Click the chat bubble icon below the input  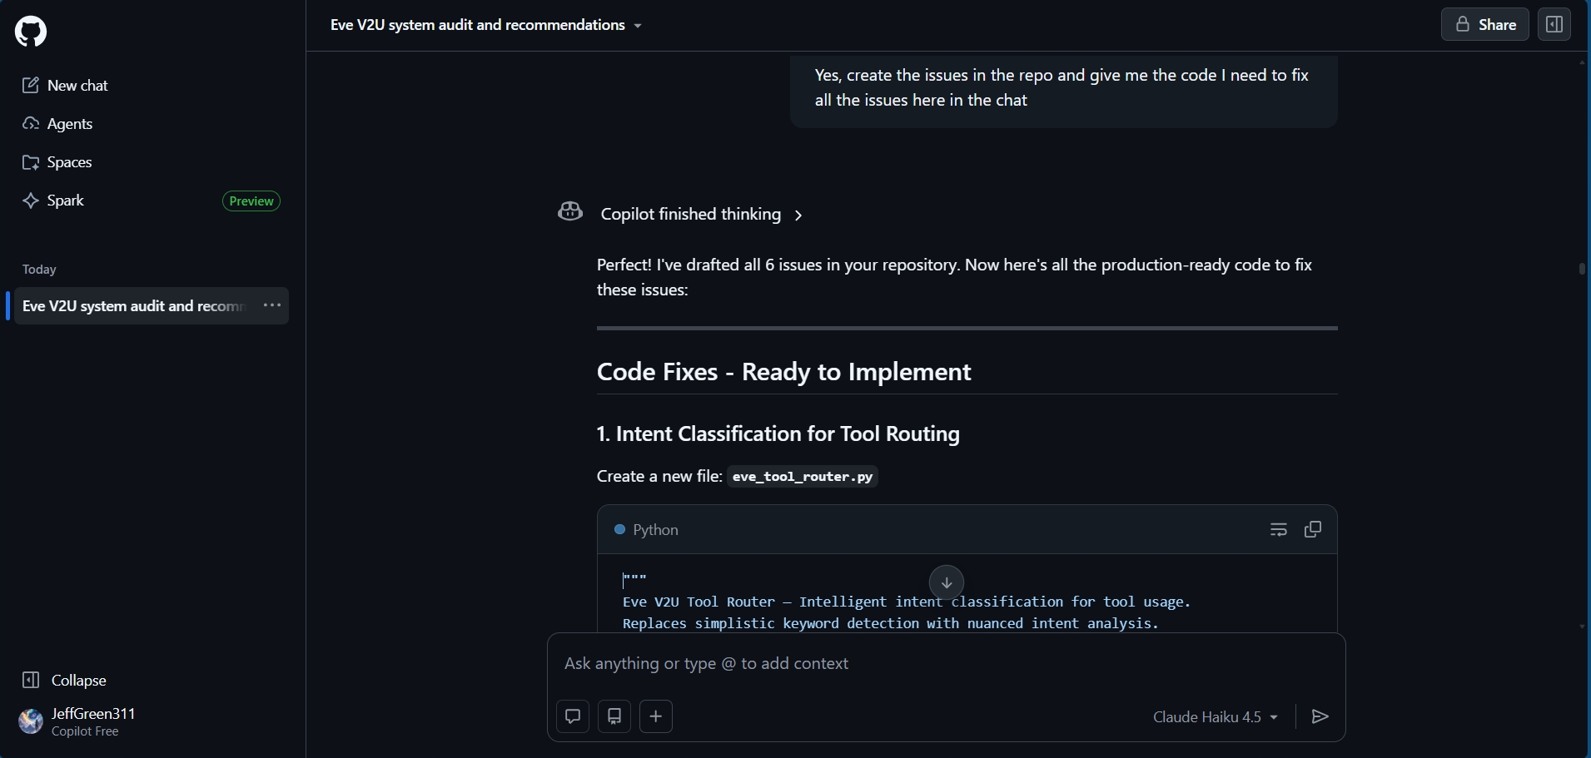573,716
